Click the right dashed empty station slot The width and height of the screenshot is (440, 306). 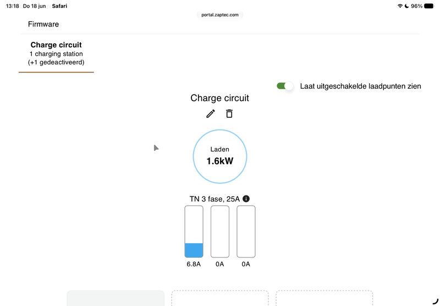(x=324, y=298)
